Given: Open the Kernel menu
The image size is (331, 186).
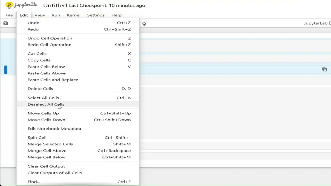Looking at the screenshot, I should coord(73,15).
